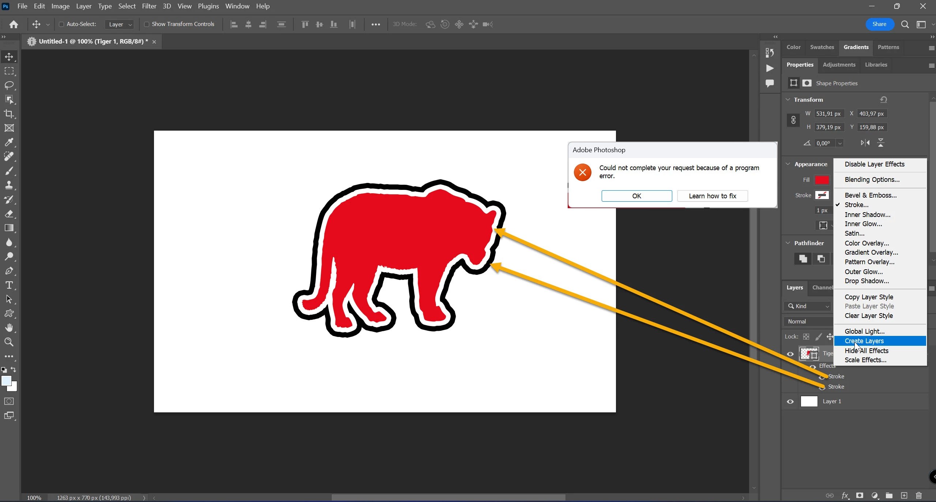936x502 pixels.
Task: Enable the Auto-Select checkbox
Action: point(61,24)
